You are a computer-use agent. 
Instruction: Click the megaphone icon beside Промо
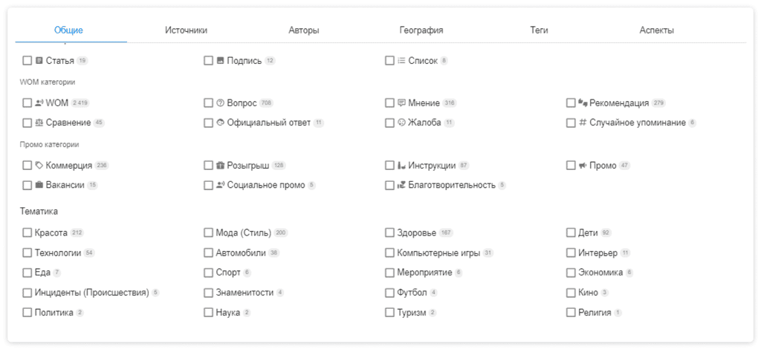coord(583,166)
